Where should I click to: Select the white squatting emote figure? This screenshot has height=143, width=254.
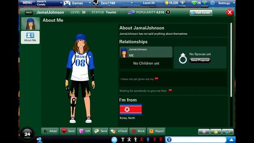[129, 139]
